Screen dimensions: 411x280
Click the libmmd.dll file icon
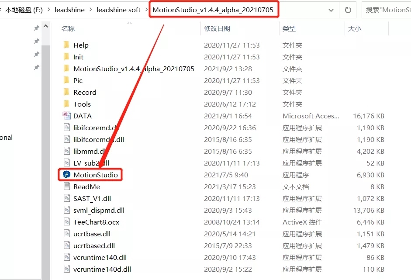point(67,151)
